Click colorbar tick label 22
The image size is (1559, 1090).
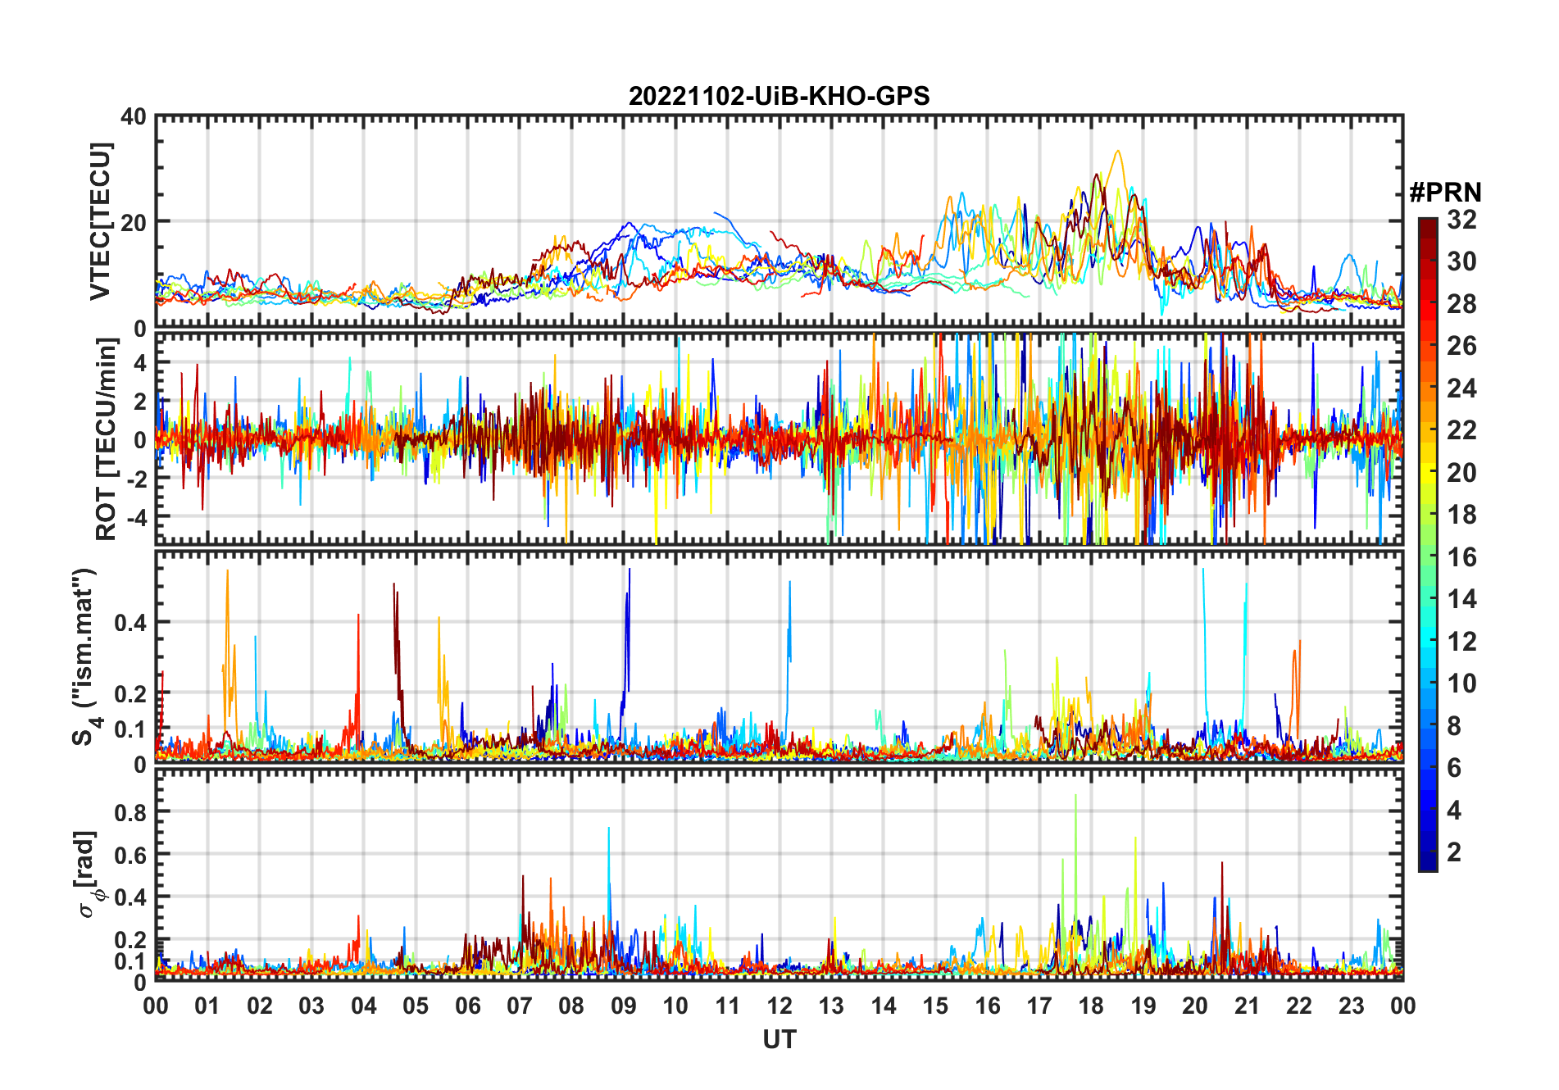(x=1461, y=429)
